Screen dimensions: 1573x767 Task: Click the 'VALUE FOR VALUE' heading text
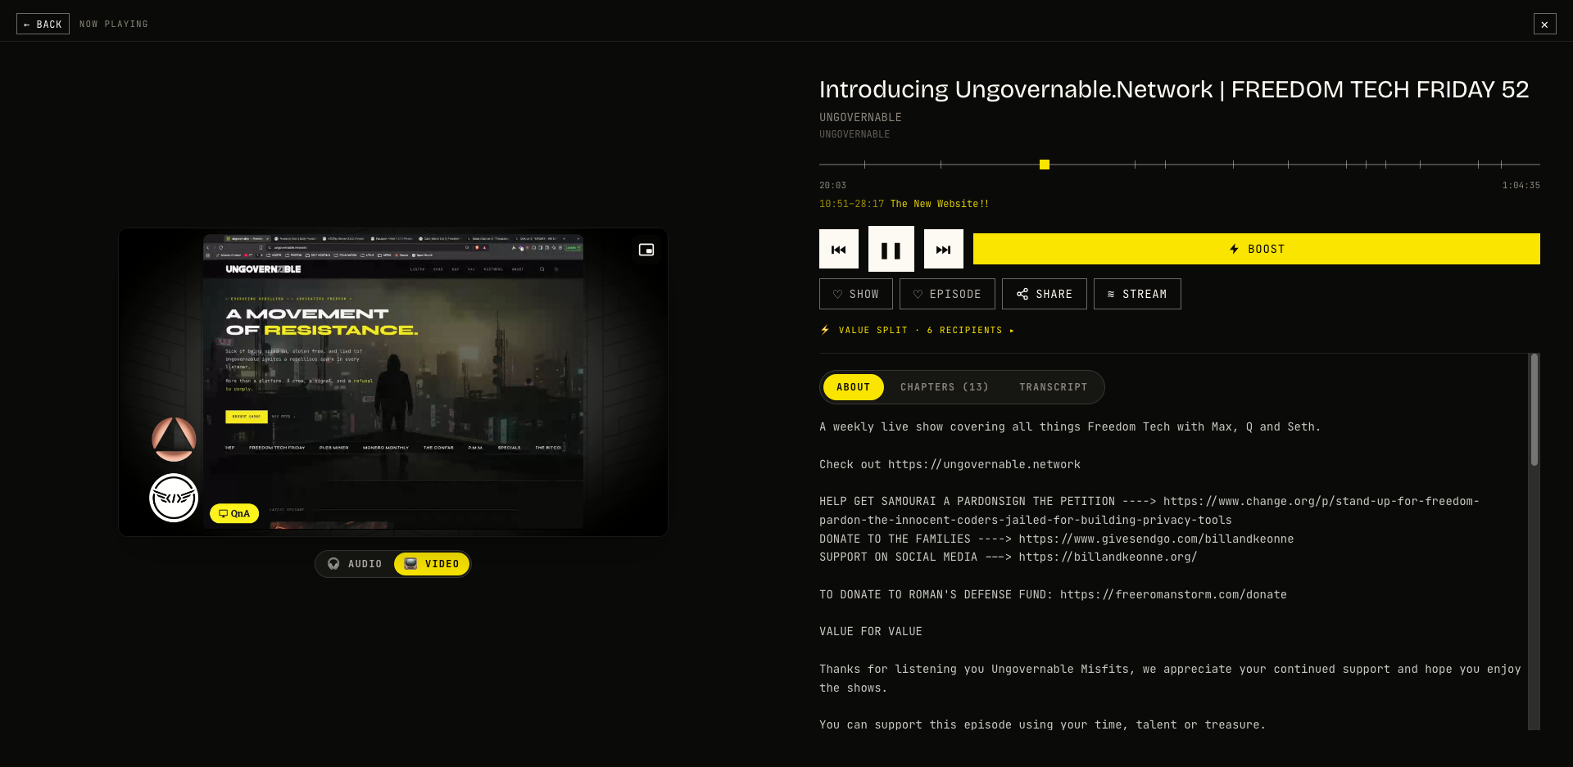[871, 631]
